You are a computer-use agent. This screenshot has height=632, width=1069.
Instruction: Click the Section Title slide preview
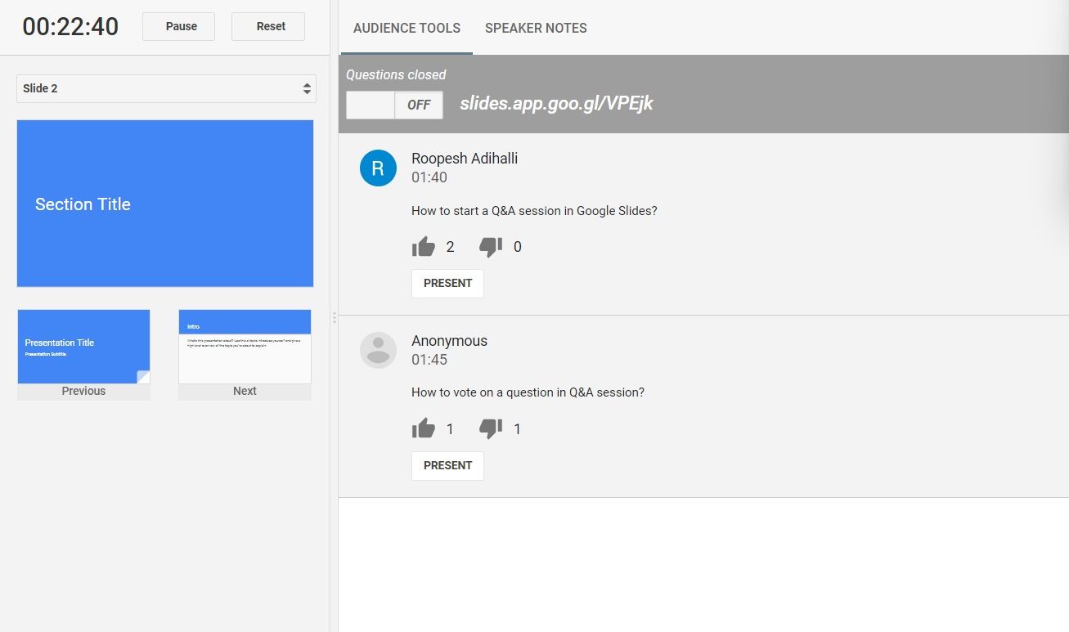coord(164,203)
